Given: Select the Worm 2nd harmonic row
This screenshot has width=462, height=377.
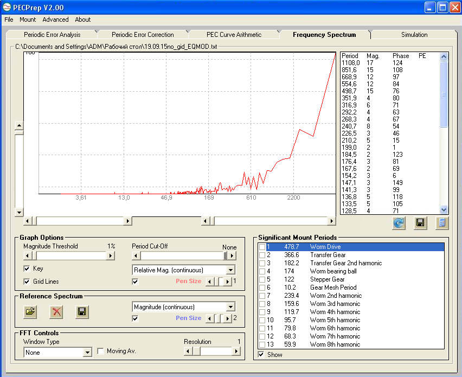Looking at the screenshot, I should coord(351,296).
